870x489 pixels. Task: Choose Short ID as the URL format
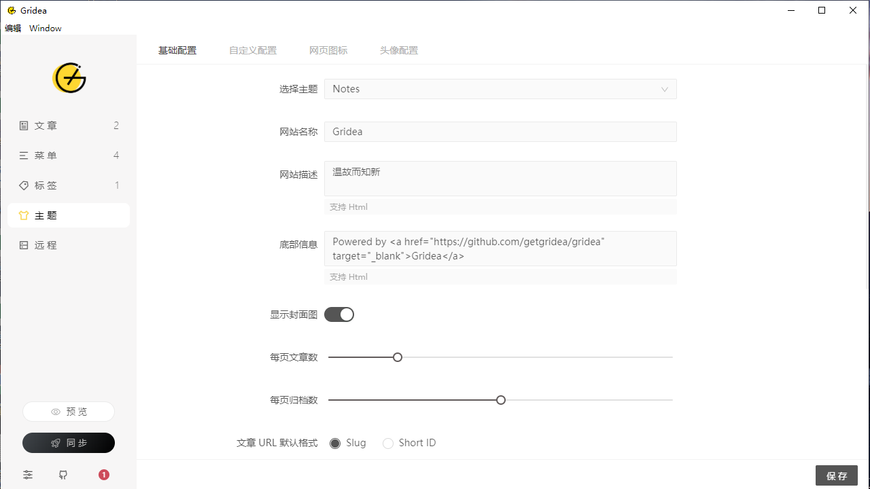pyautogui.click(x=388, y=443)
